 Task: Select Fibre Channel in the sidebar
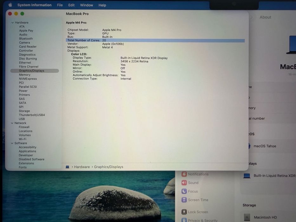tap(29, 67)
